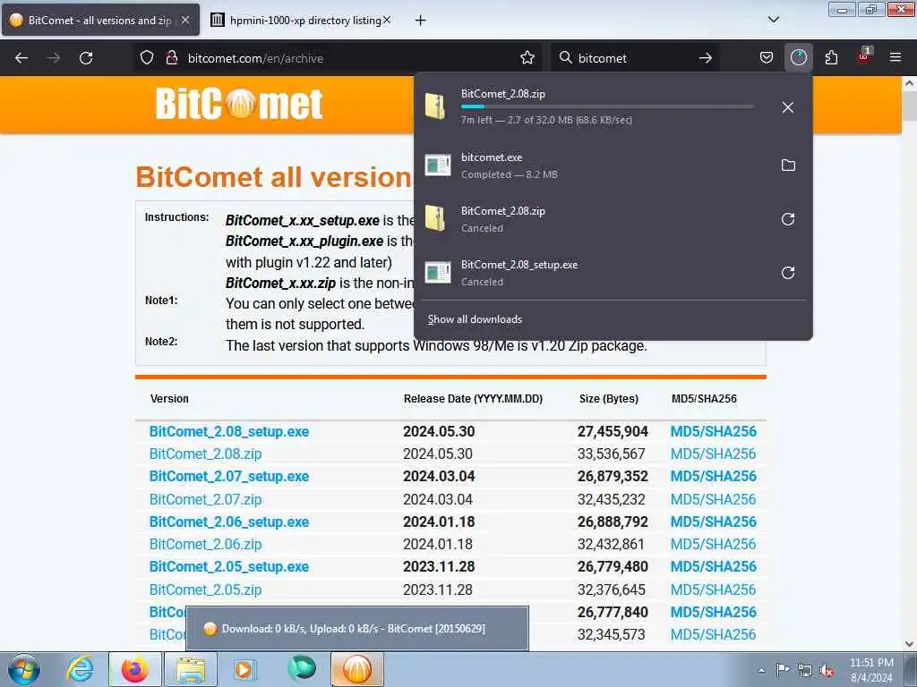The image size is (917, 687).
Task: Open the tracking protection shield icon
Action: [x=147, y=58]
